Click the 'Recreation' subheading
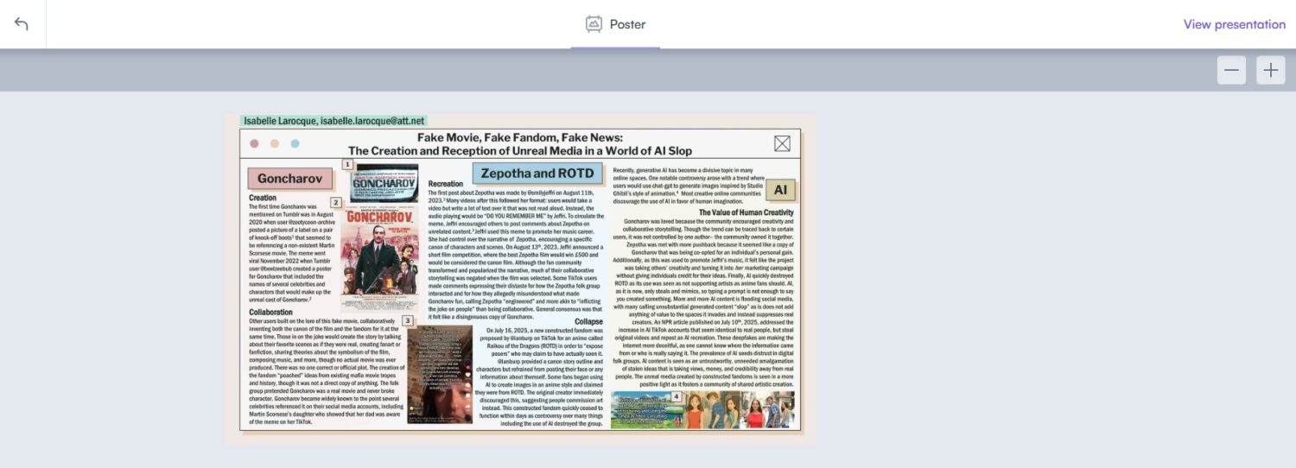 pos(446,184)
